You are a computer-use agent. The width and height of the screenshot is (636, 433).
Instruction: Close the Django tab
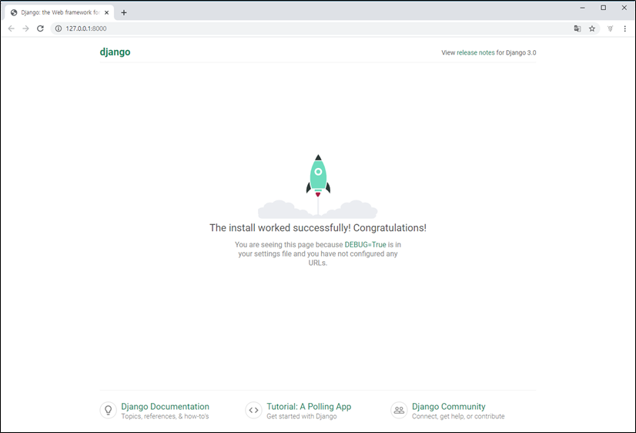[107, 12]
